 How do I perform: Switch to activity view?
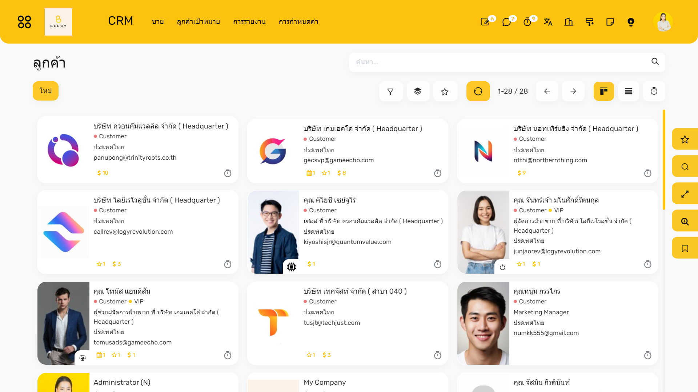[654, 91]
